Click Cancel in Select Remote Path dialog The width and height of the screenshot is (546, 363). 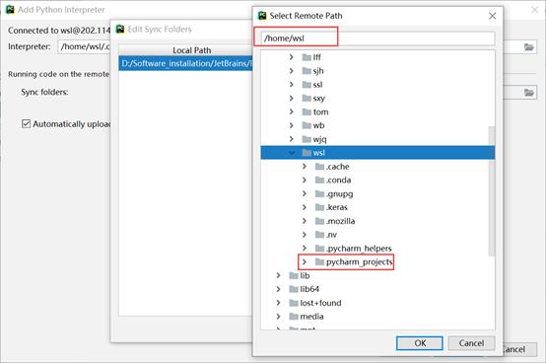[471, 343]
